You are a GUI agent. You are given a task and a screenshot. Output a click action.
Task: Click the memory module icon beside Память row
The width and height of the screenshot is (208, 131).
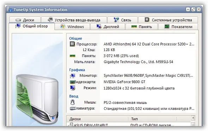[72, 56]
